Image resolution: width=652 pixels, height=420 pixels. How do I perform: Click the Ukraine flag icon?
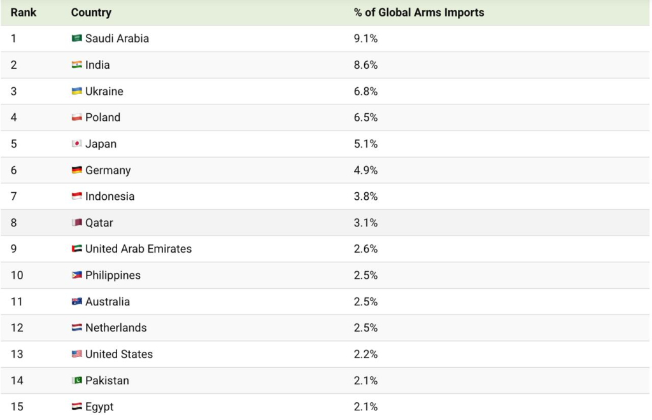click(76, 91)
